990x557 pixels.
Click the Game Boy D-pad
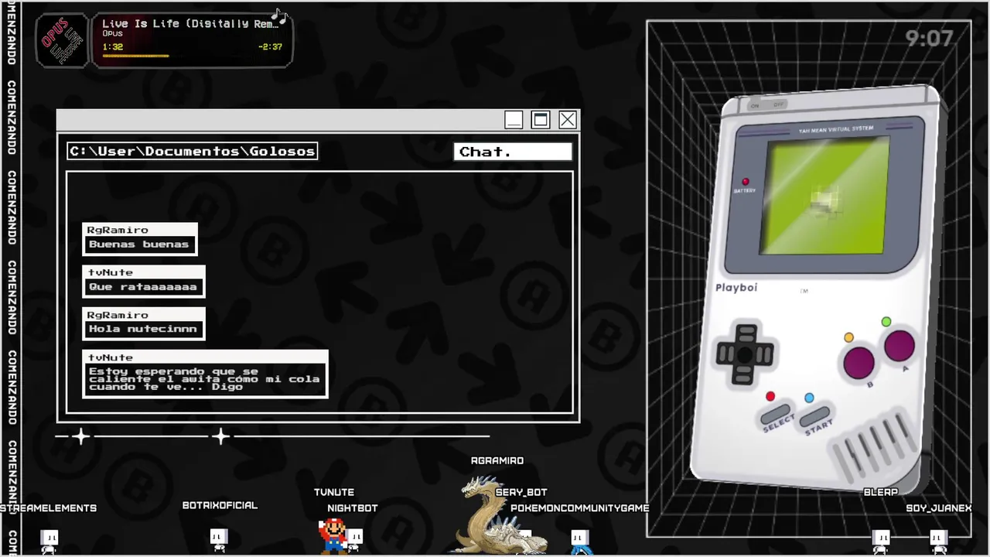(x=745, y=354)
